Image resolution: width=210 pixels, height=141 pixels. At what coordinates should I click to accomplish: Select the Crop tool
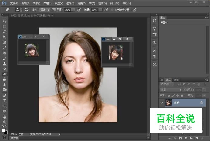pyautogui.click(x=5, y=42)
